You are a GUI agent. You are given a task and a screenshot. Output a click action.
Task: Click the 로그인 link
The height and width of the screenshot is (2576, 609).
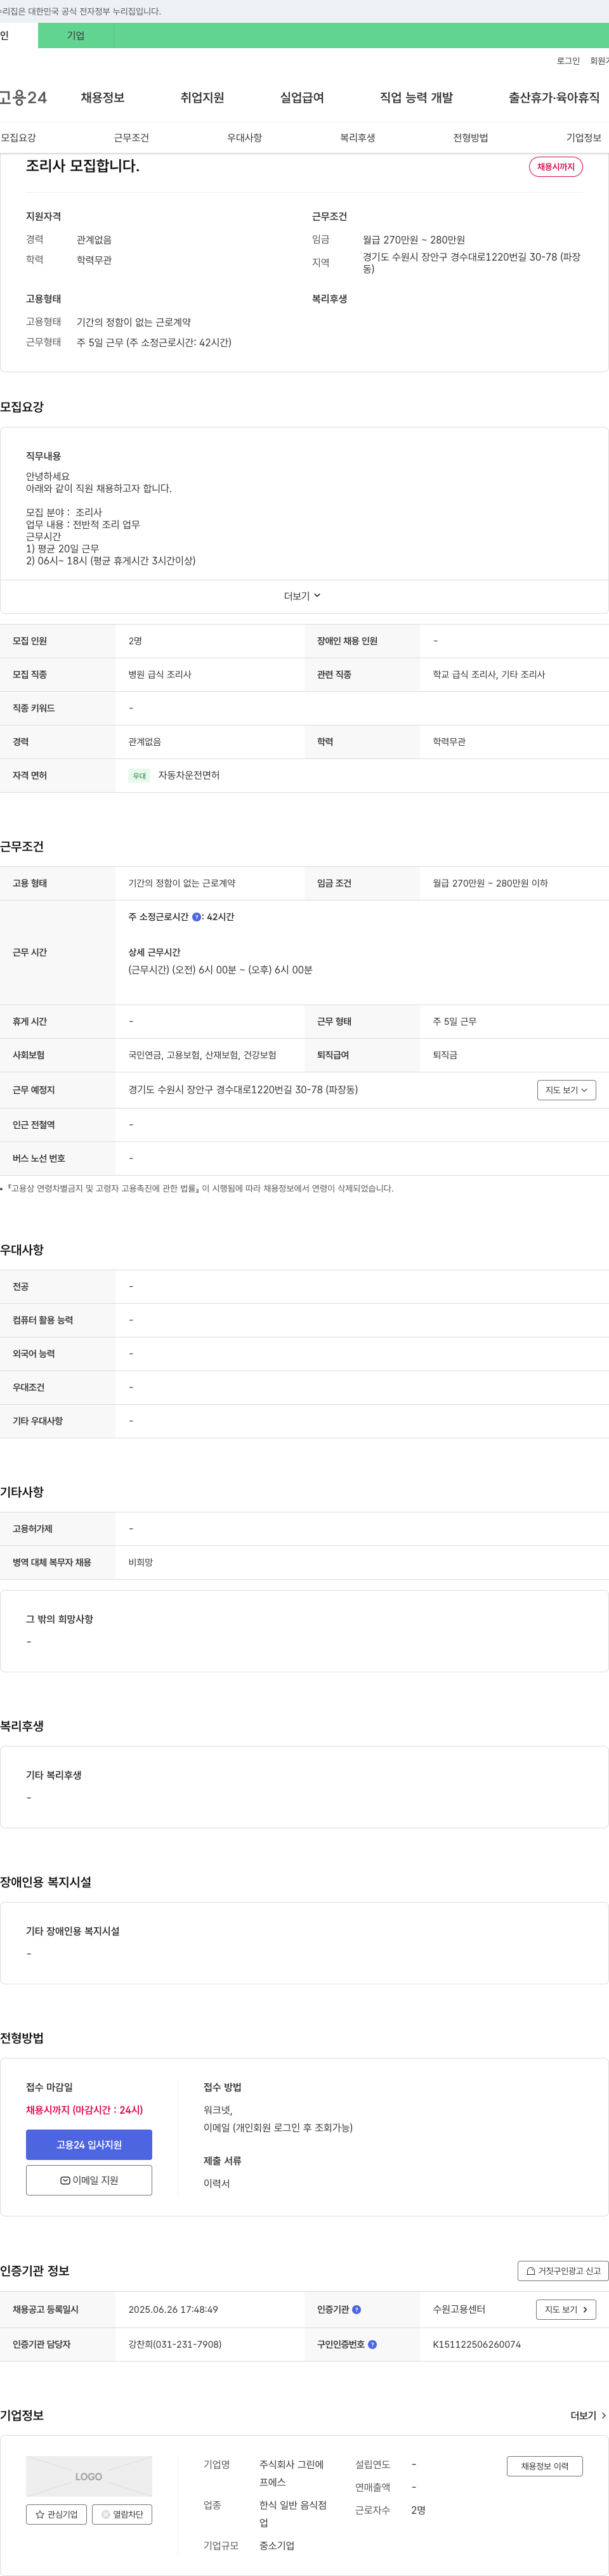coord(568,61)
